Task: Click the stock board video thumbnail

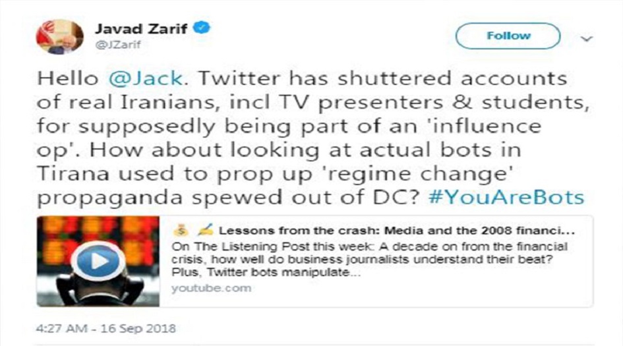Action: [x=98, y=261]
